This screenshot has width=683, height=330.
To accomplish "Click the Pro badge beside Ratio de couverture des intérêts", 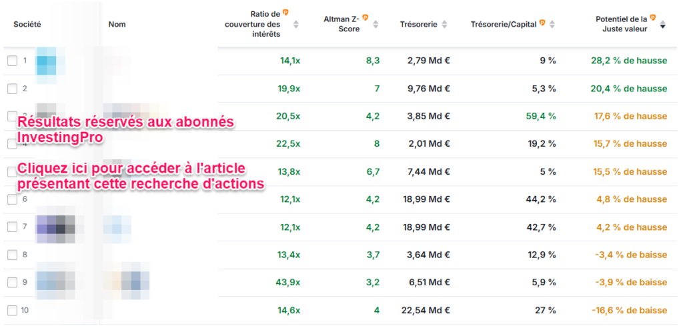I will [x=286, y=12].
